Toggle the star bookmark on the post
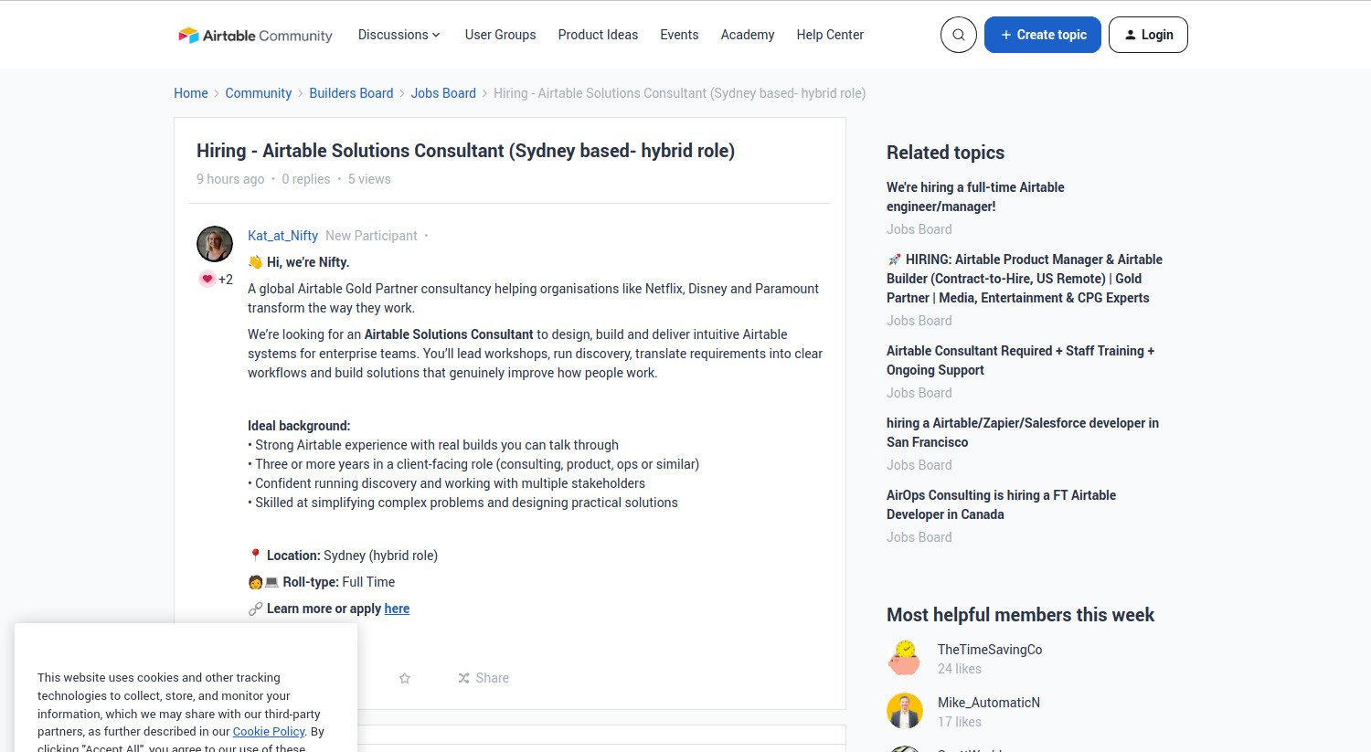Screen dimensions: 1371x752 pos(404,678)
